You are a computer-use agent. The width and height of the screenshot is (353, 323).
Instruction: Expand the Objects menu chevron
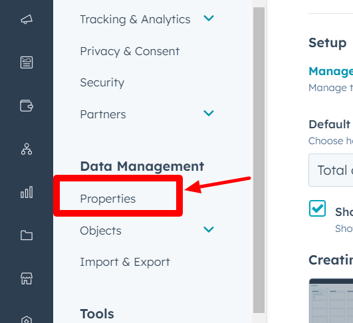[209, 229]
